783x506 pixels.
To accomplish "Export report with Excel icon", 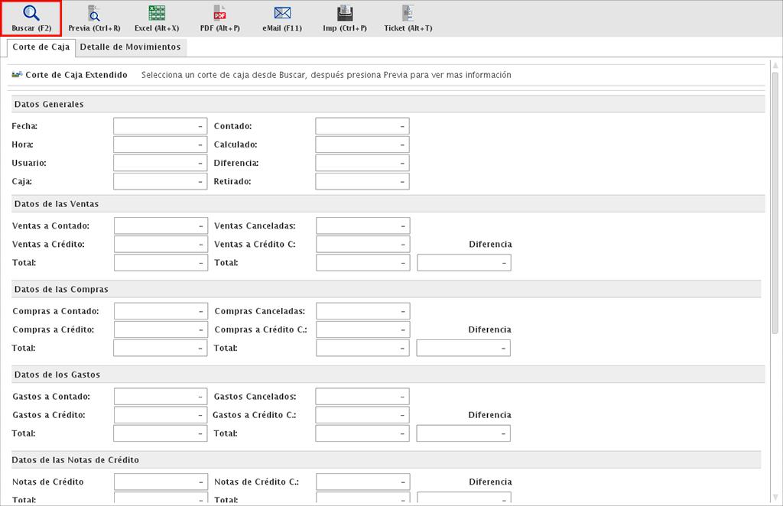I will click(157, 14).
